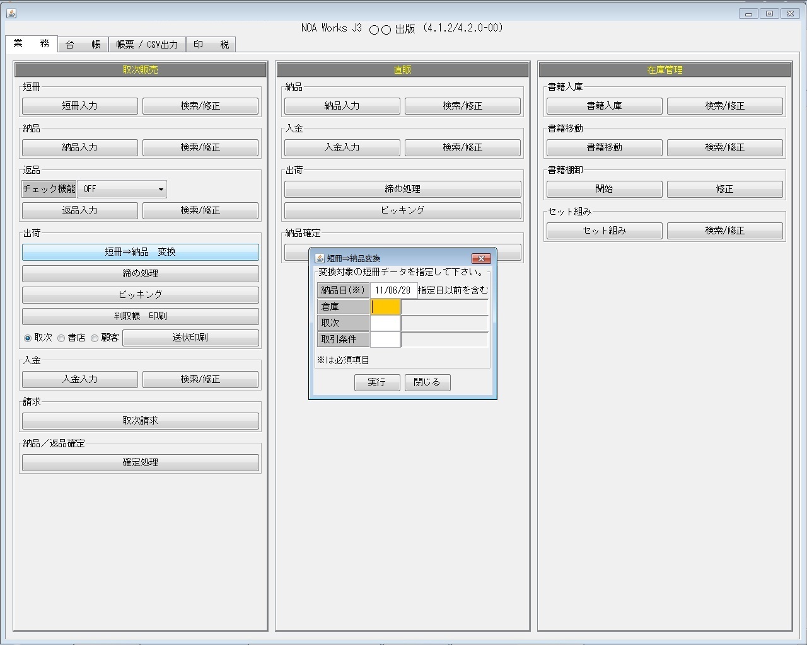This screenshot has height=645, width=807.
Task: Click the Java icon in main window title bar
Action: 11,13
